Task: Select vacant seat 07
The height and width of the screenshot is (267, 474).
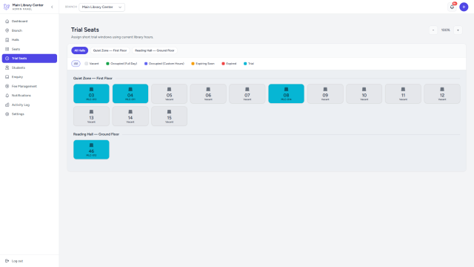Action: pyautogui.click(x=247, y=93)
